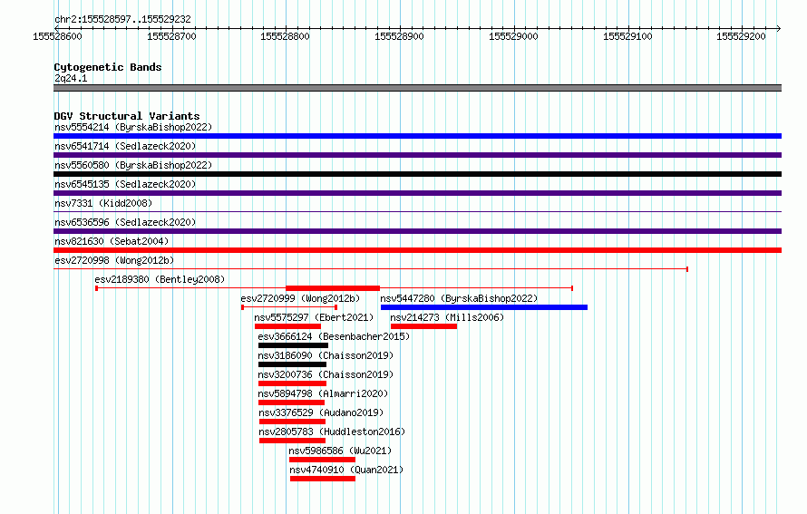The image size is (807, 514).
Task: Open the nsv214273 (Mills2006) label
Action: pyautogui.click(x=447, y=317)
